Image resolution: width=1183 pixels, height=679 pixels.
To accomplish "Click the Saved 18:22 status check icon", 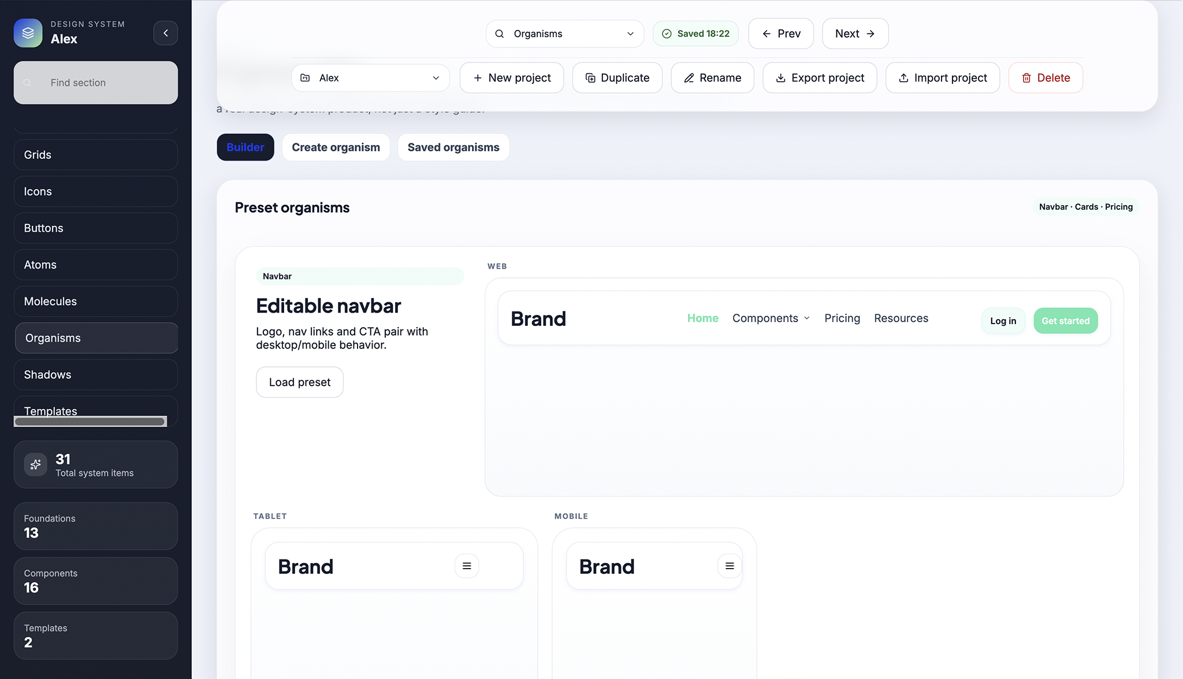I will pyautogui.click(x=667, y=34).
